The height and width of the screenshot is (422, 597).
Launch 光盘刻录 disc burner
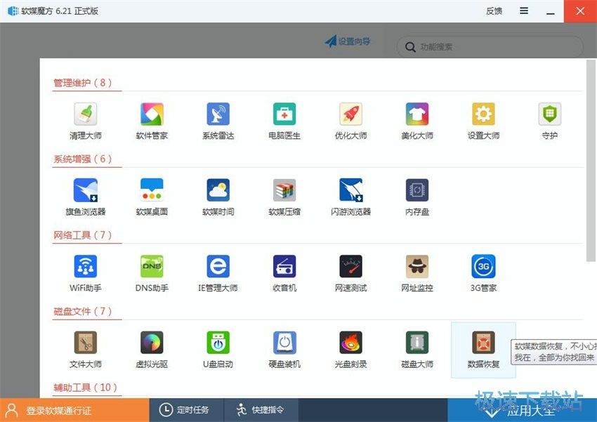point(350,349)
